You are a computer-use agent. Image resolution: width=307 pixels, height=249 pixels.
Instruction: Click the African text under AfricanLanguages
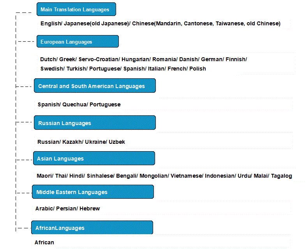pos(44,242)
